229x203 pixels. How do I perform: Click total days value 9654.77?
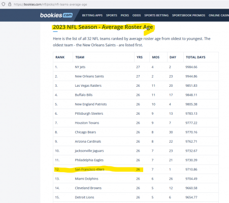191,197
